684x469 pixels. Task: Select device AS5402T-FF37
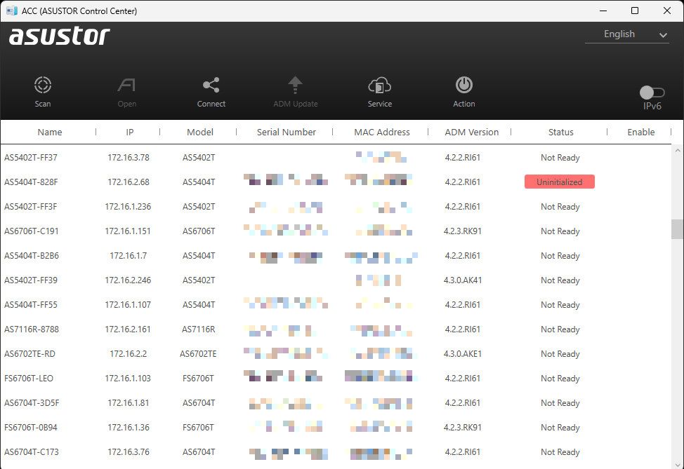(30, 158)
